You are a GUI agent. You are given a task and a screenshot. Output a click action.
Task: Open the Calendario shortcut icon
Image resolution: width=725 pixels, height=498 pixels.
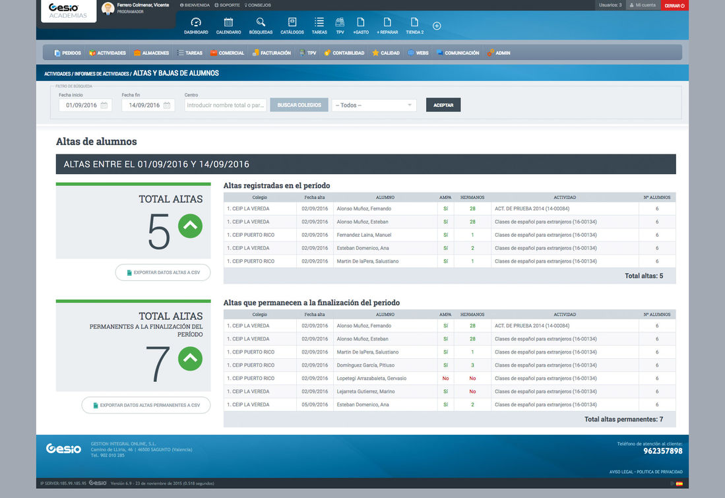tap(228, 26)
